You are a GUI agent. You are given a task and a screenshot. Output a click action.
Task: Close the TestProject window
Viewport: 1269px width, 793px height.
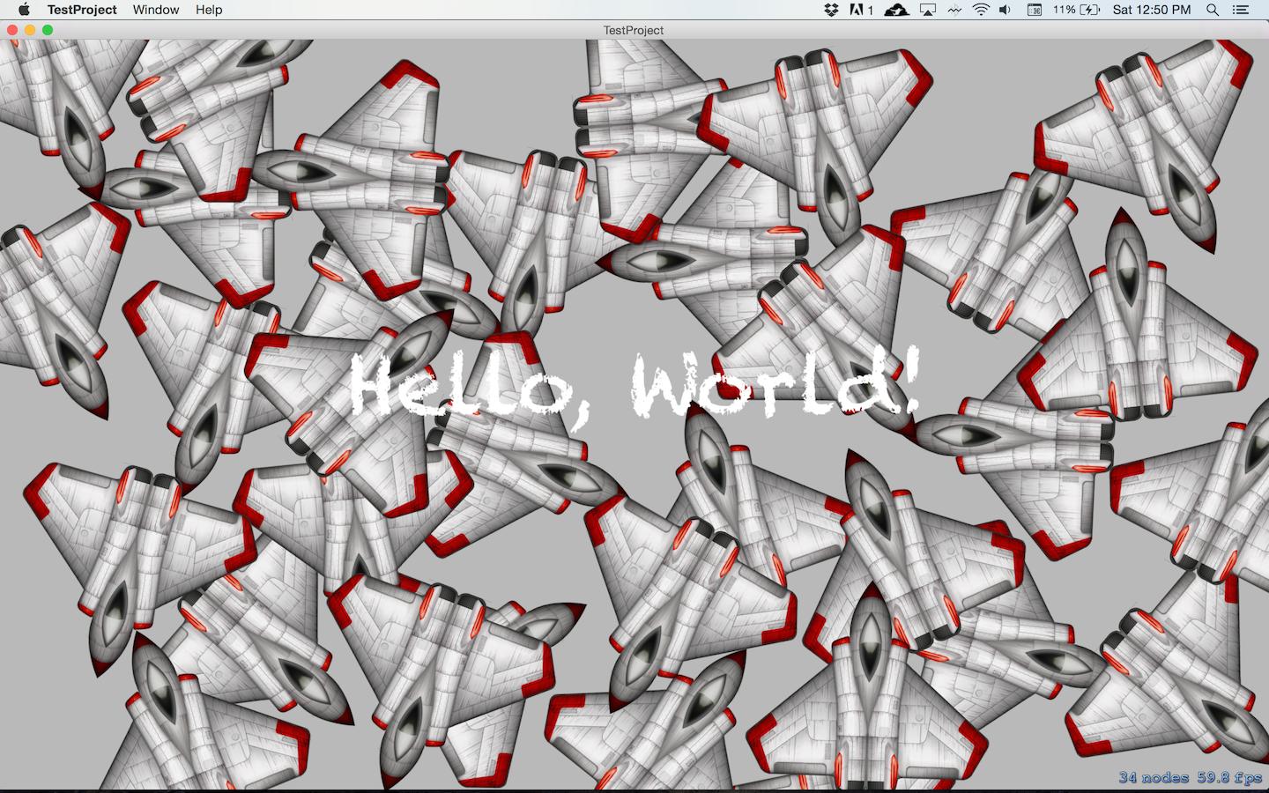tap(12, 30)
